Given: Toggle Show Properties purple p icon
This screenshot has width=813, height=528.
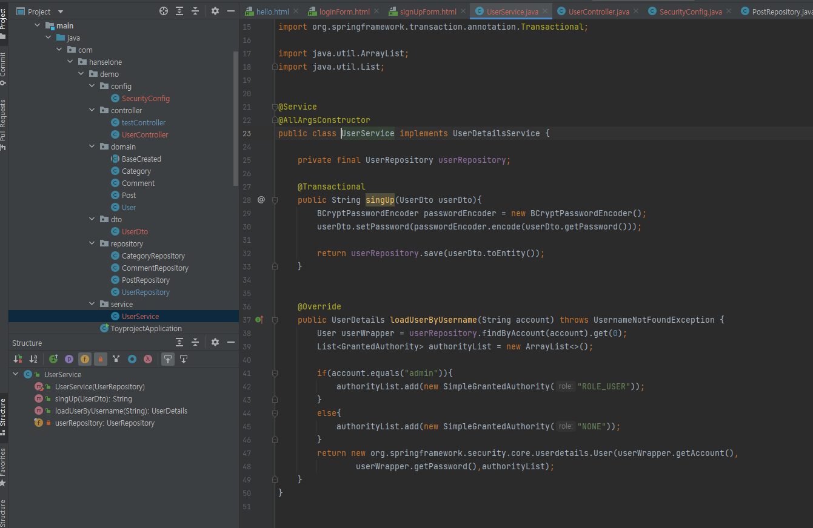Looking at the screenshot, I should point(69,359).
